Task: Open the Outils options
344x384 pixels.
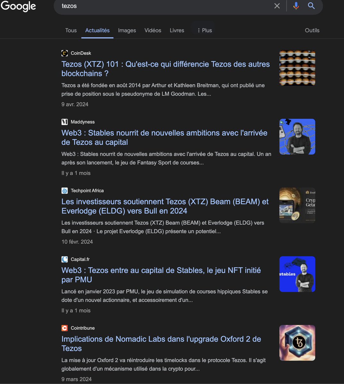Action: [x=312, y=30]
